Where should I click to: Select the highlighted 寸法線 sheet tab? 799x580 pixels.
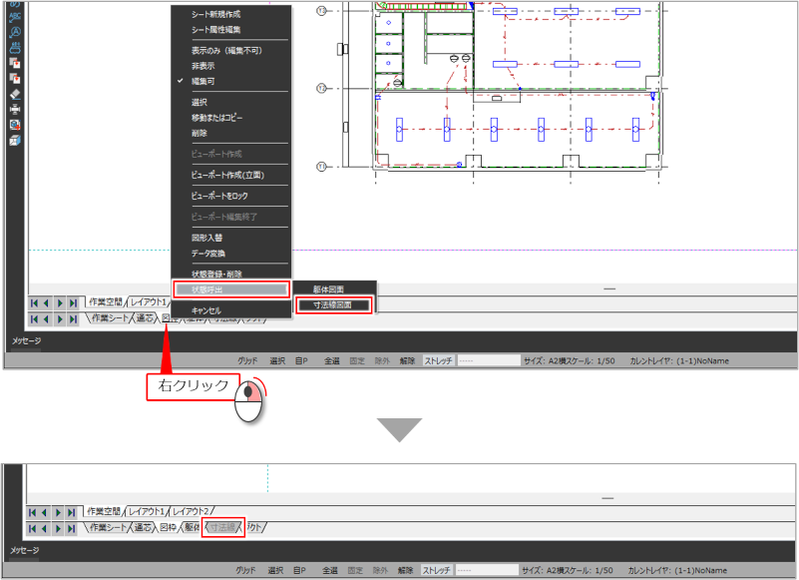(222, 527)
